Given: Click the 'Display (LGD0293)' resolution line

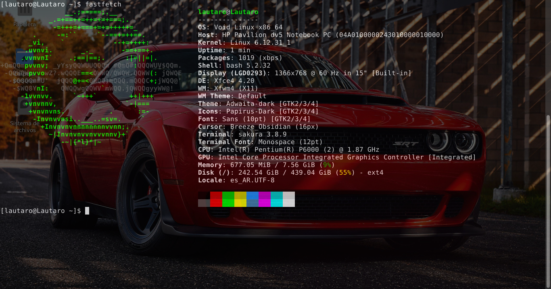Looking at the screenshot, I should 305,73.
